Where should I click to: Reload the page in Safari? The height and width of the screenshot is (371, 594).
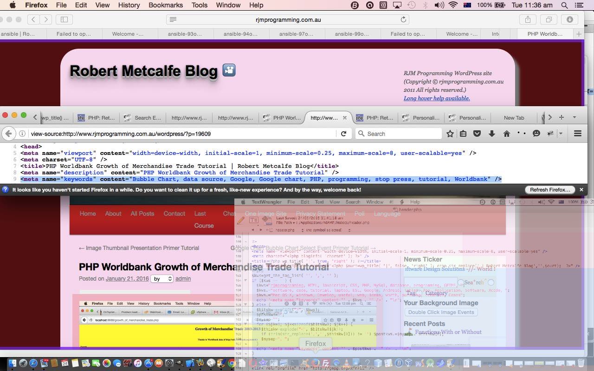[x=403, y=19]
